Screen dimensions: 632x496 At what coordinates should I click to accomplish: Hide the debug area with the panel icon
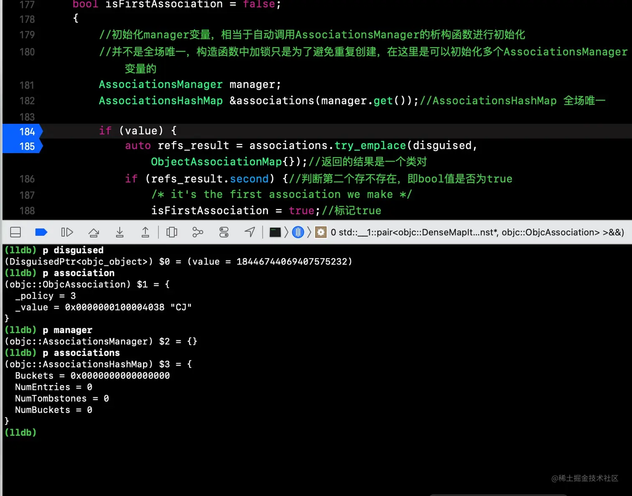(x=15, y=232)
